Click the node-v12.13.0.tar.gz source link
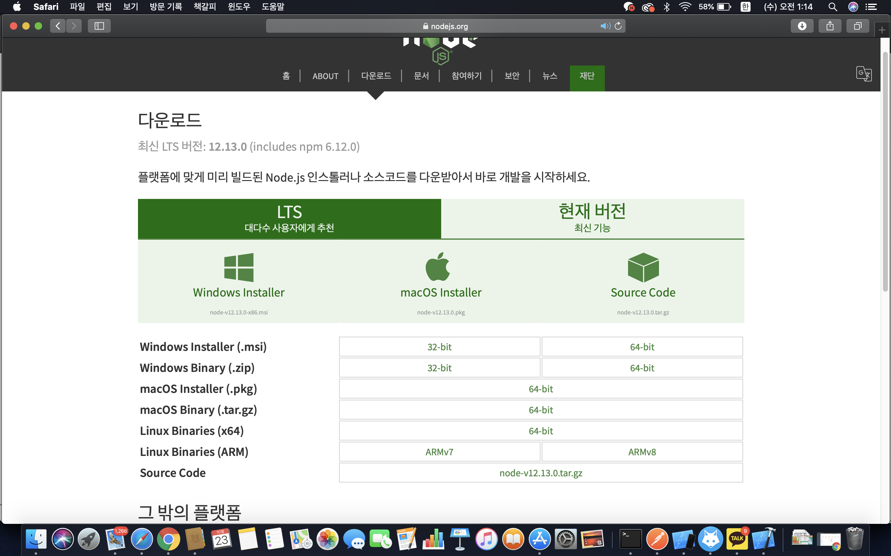The width and height of the screenshot is (891, 556). tap(540, 473)
